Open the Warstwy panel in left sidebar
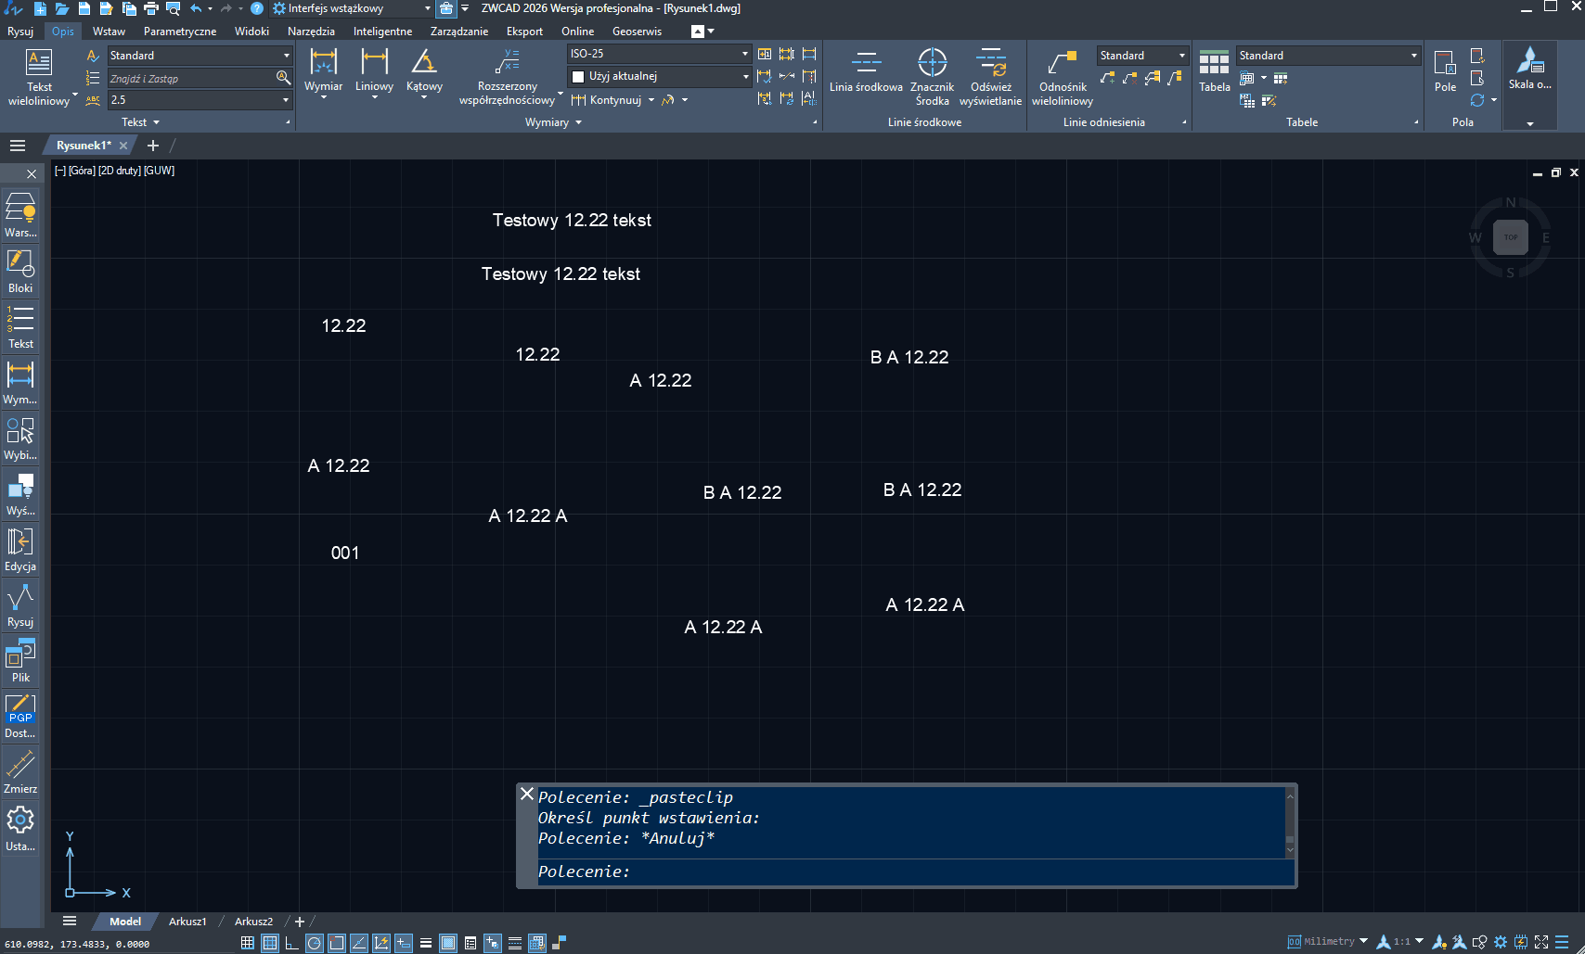This screenshot has height=954, width=1585. click(x=20, y=215)
